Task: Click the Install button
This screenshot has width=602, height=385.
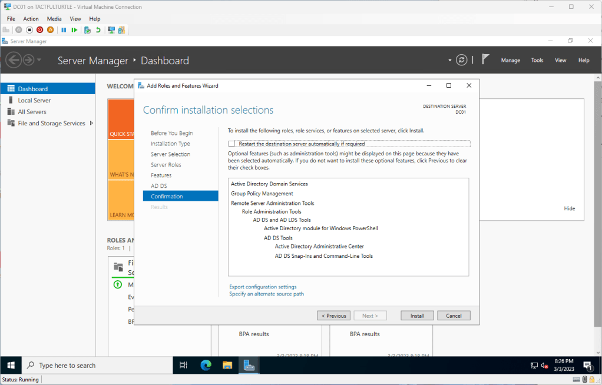Action: 417,316
